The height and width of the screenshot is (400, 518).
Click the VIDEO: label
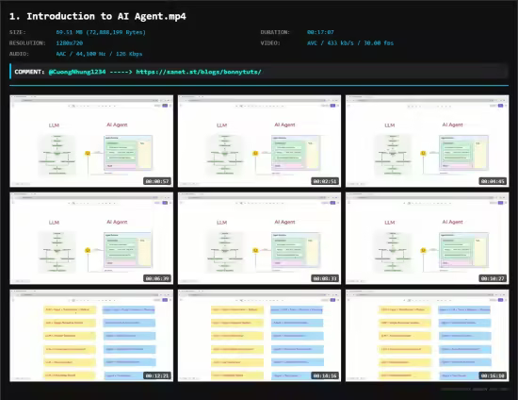click(x=270, y=43)
